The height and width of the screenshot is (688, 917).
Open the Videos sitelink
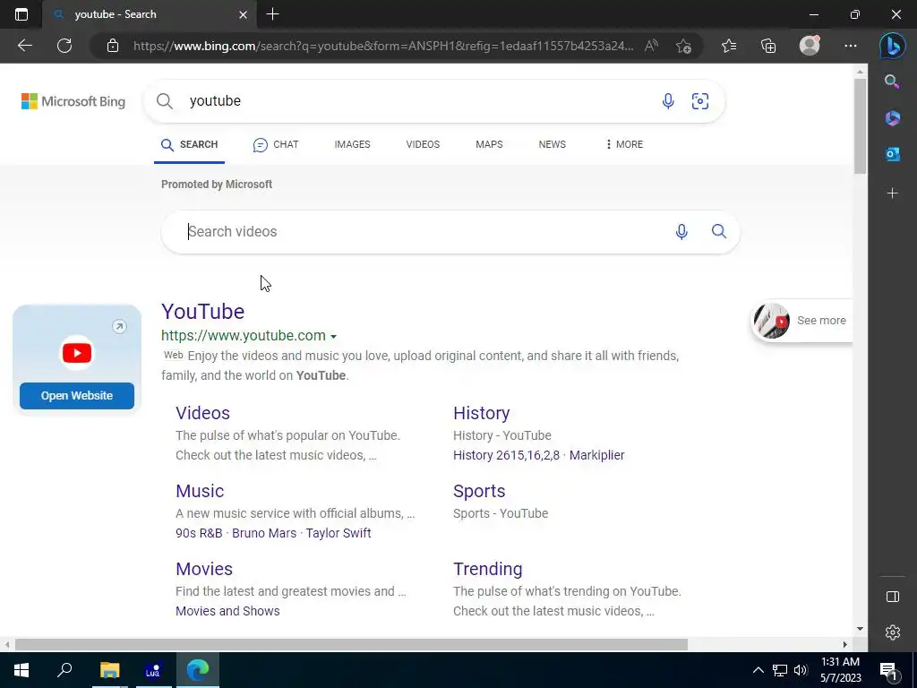pyautogui.click(x=203, y=413)
